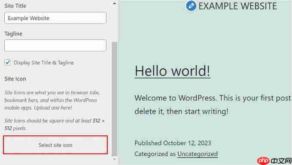This screenshot has height=165, width=292.
Task: Click the Site Icon heading text
Action: pos(15,79)
